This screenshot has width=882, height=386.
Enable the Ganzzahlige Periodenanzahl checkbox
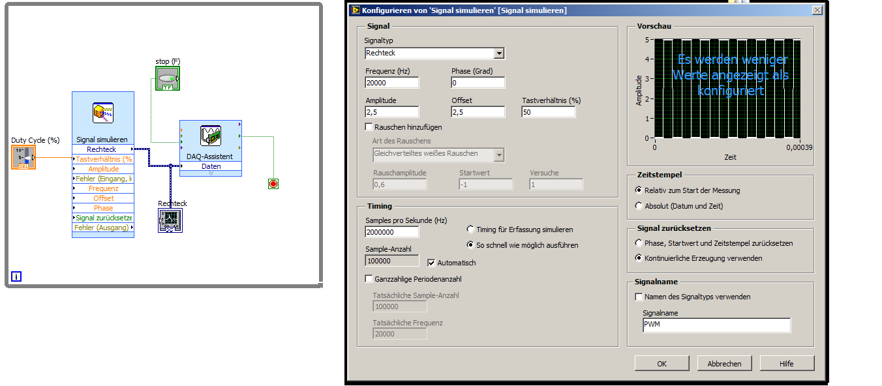(x=369, y=279)
